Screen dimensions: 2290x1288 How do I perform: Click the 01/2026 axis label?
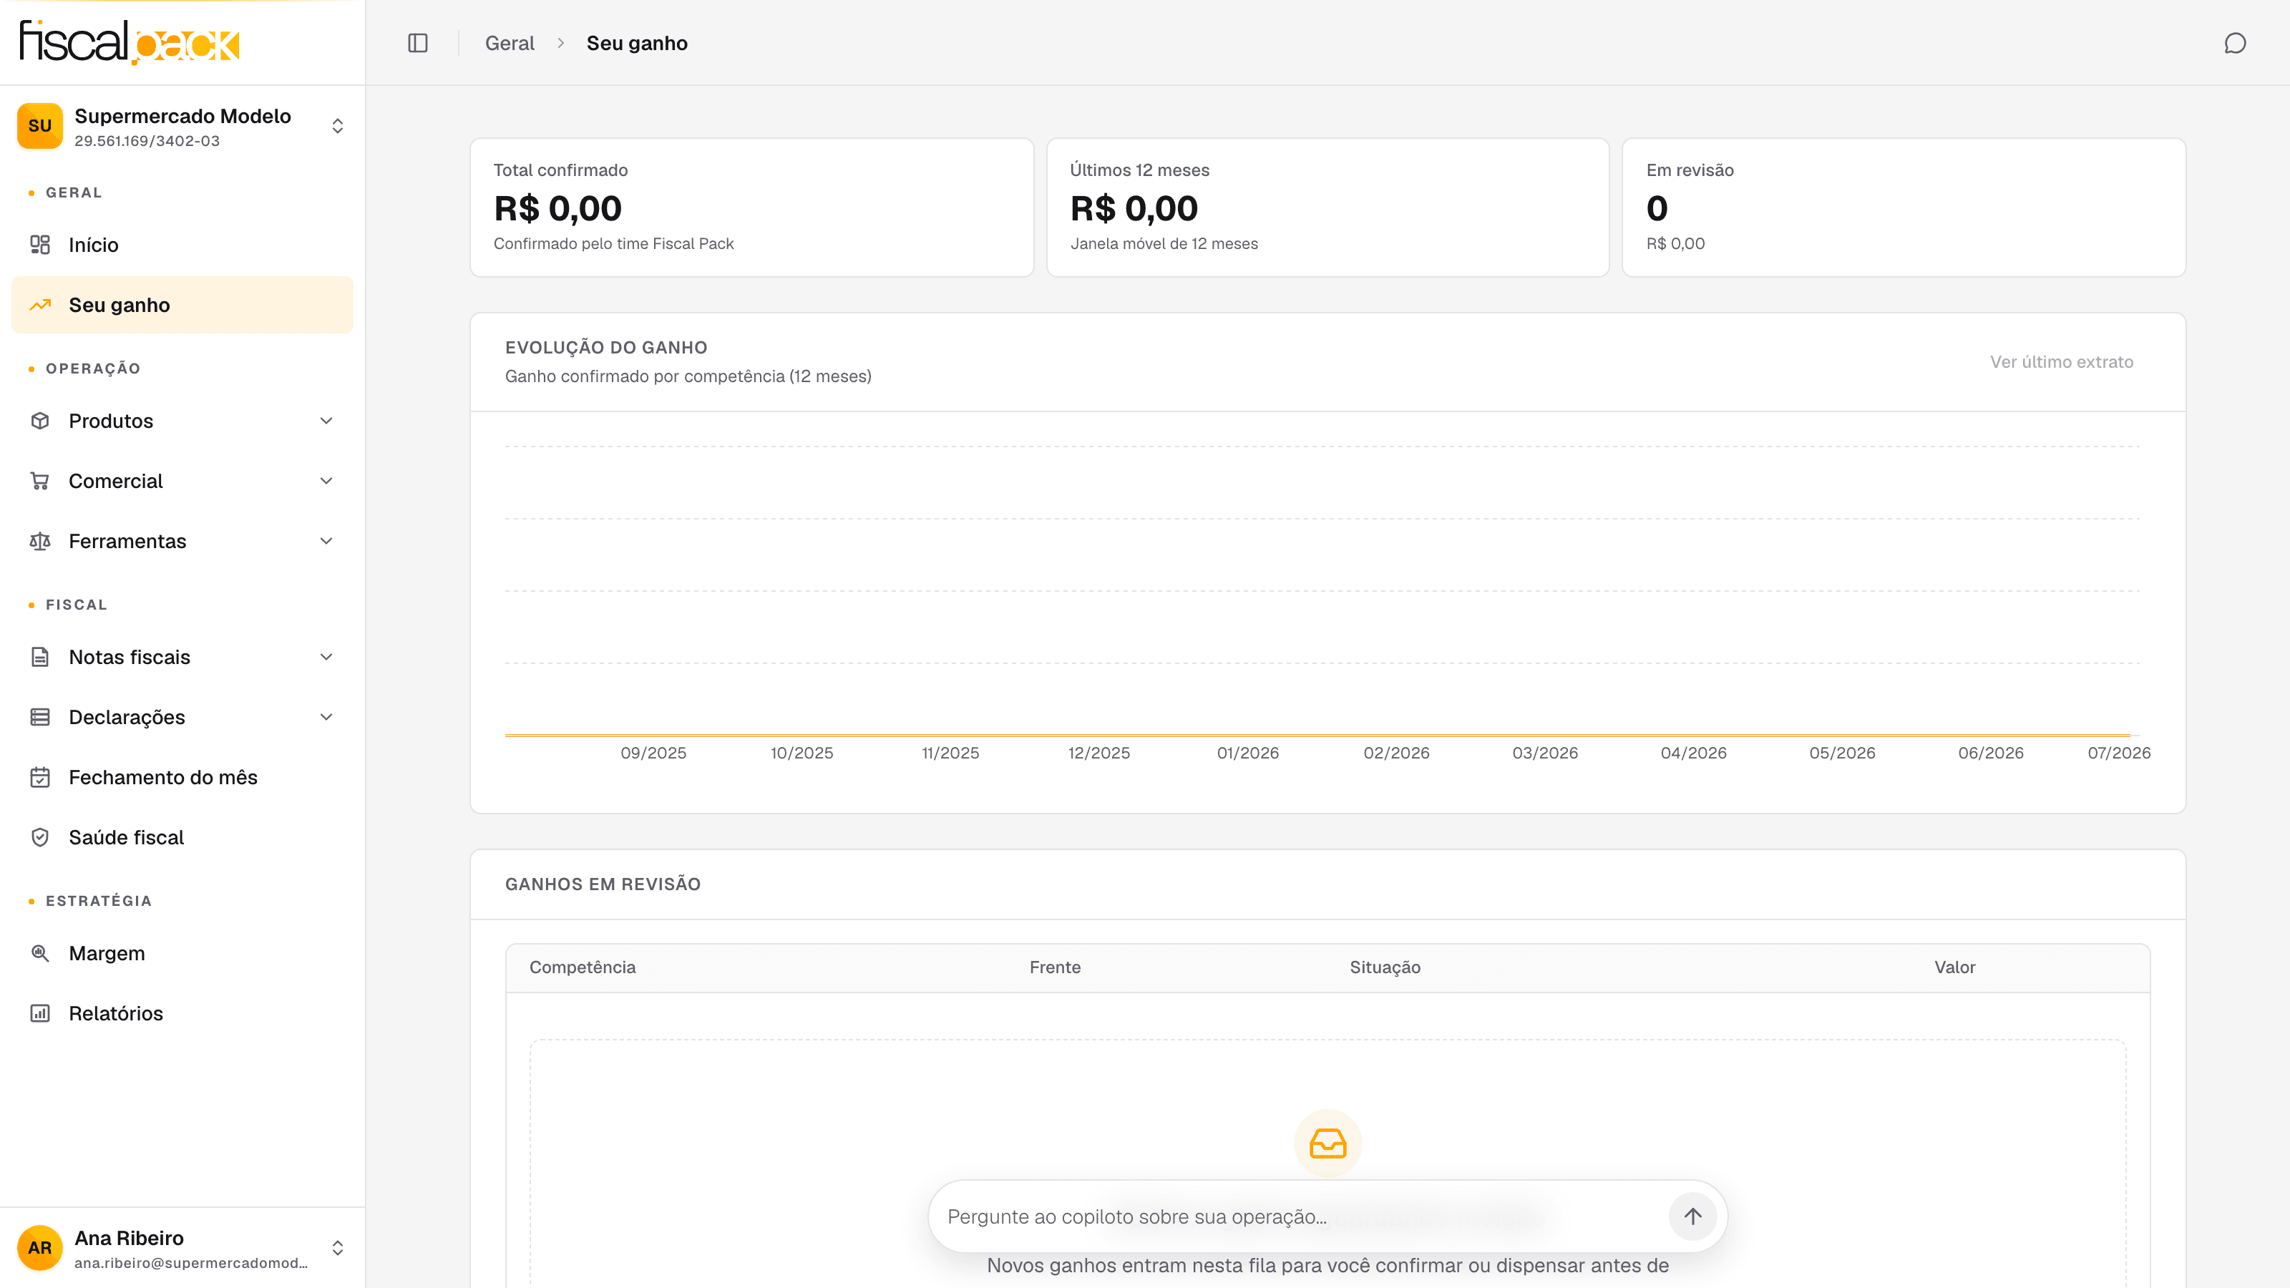tap(1248, 753)
